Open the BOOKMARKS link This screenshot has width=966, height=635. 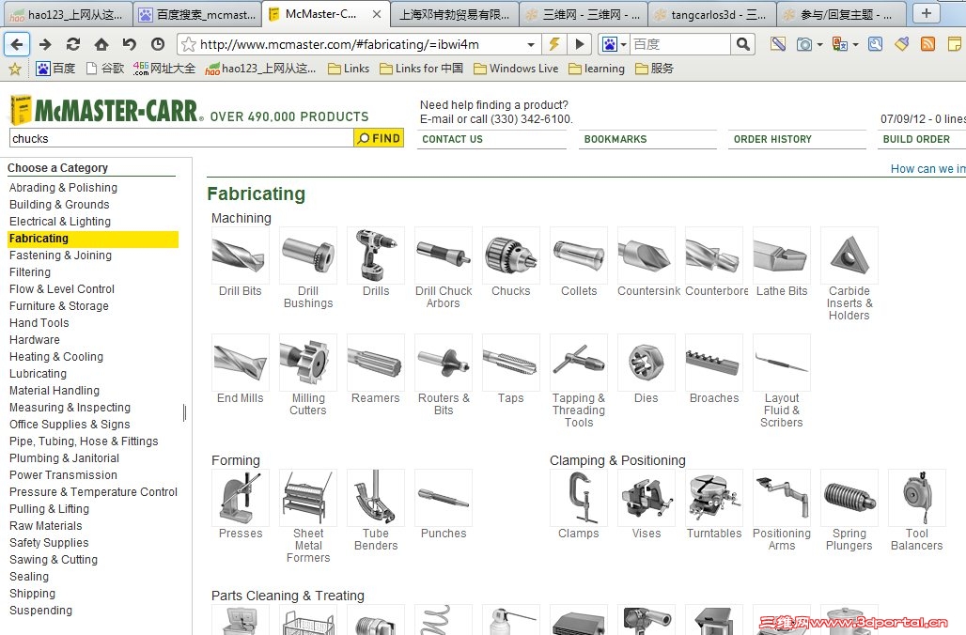point(615,139)
